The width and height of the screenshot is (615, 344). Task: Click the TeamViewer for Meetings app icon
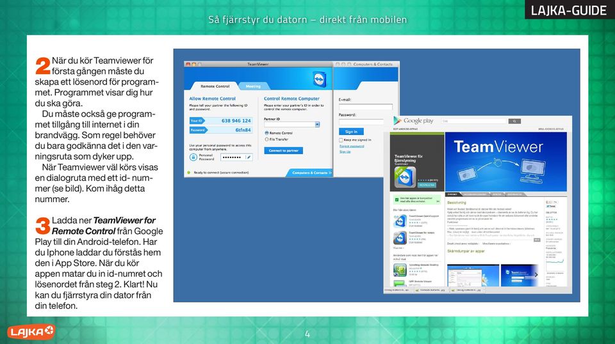pos(400,238)
